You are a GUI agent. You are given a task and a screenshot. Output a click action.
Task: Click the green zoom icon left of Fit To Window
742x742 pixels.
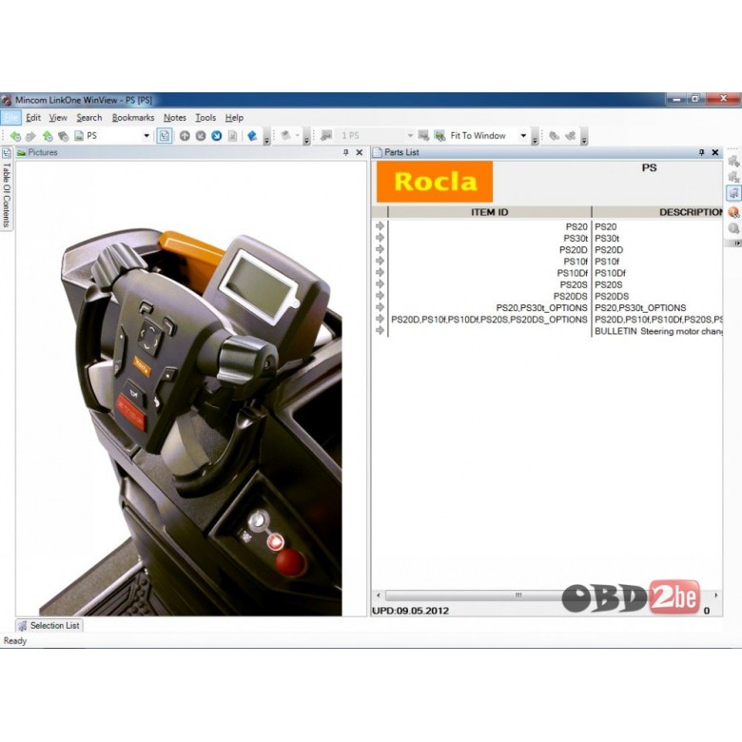[439, 136]
